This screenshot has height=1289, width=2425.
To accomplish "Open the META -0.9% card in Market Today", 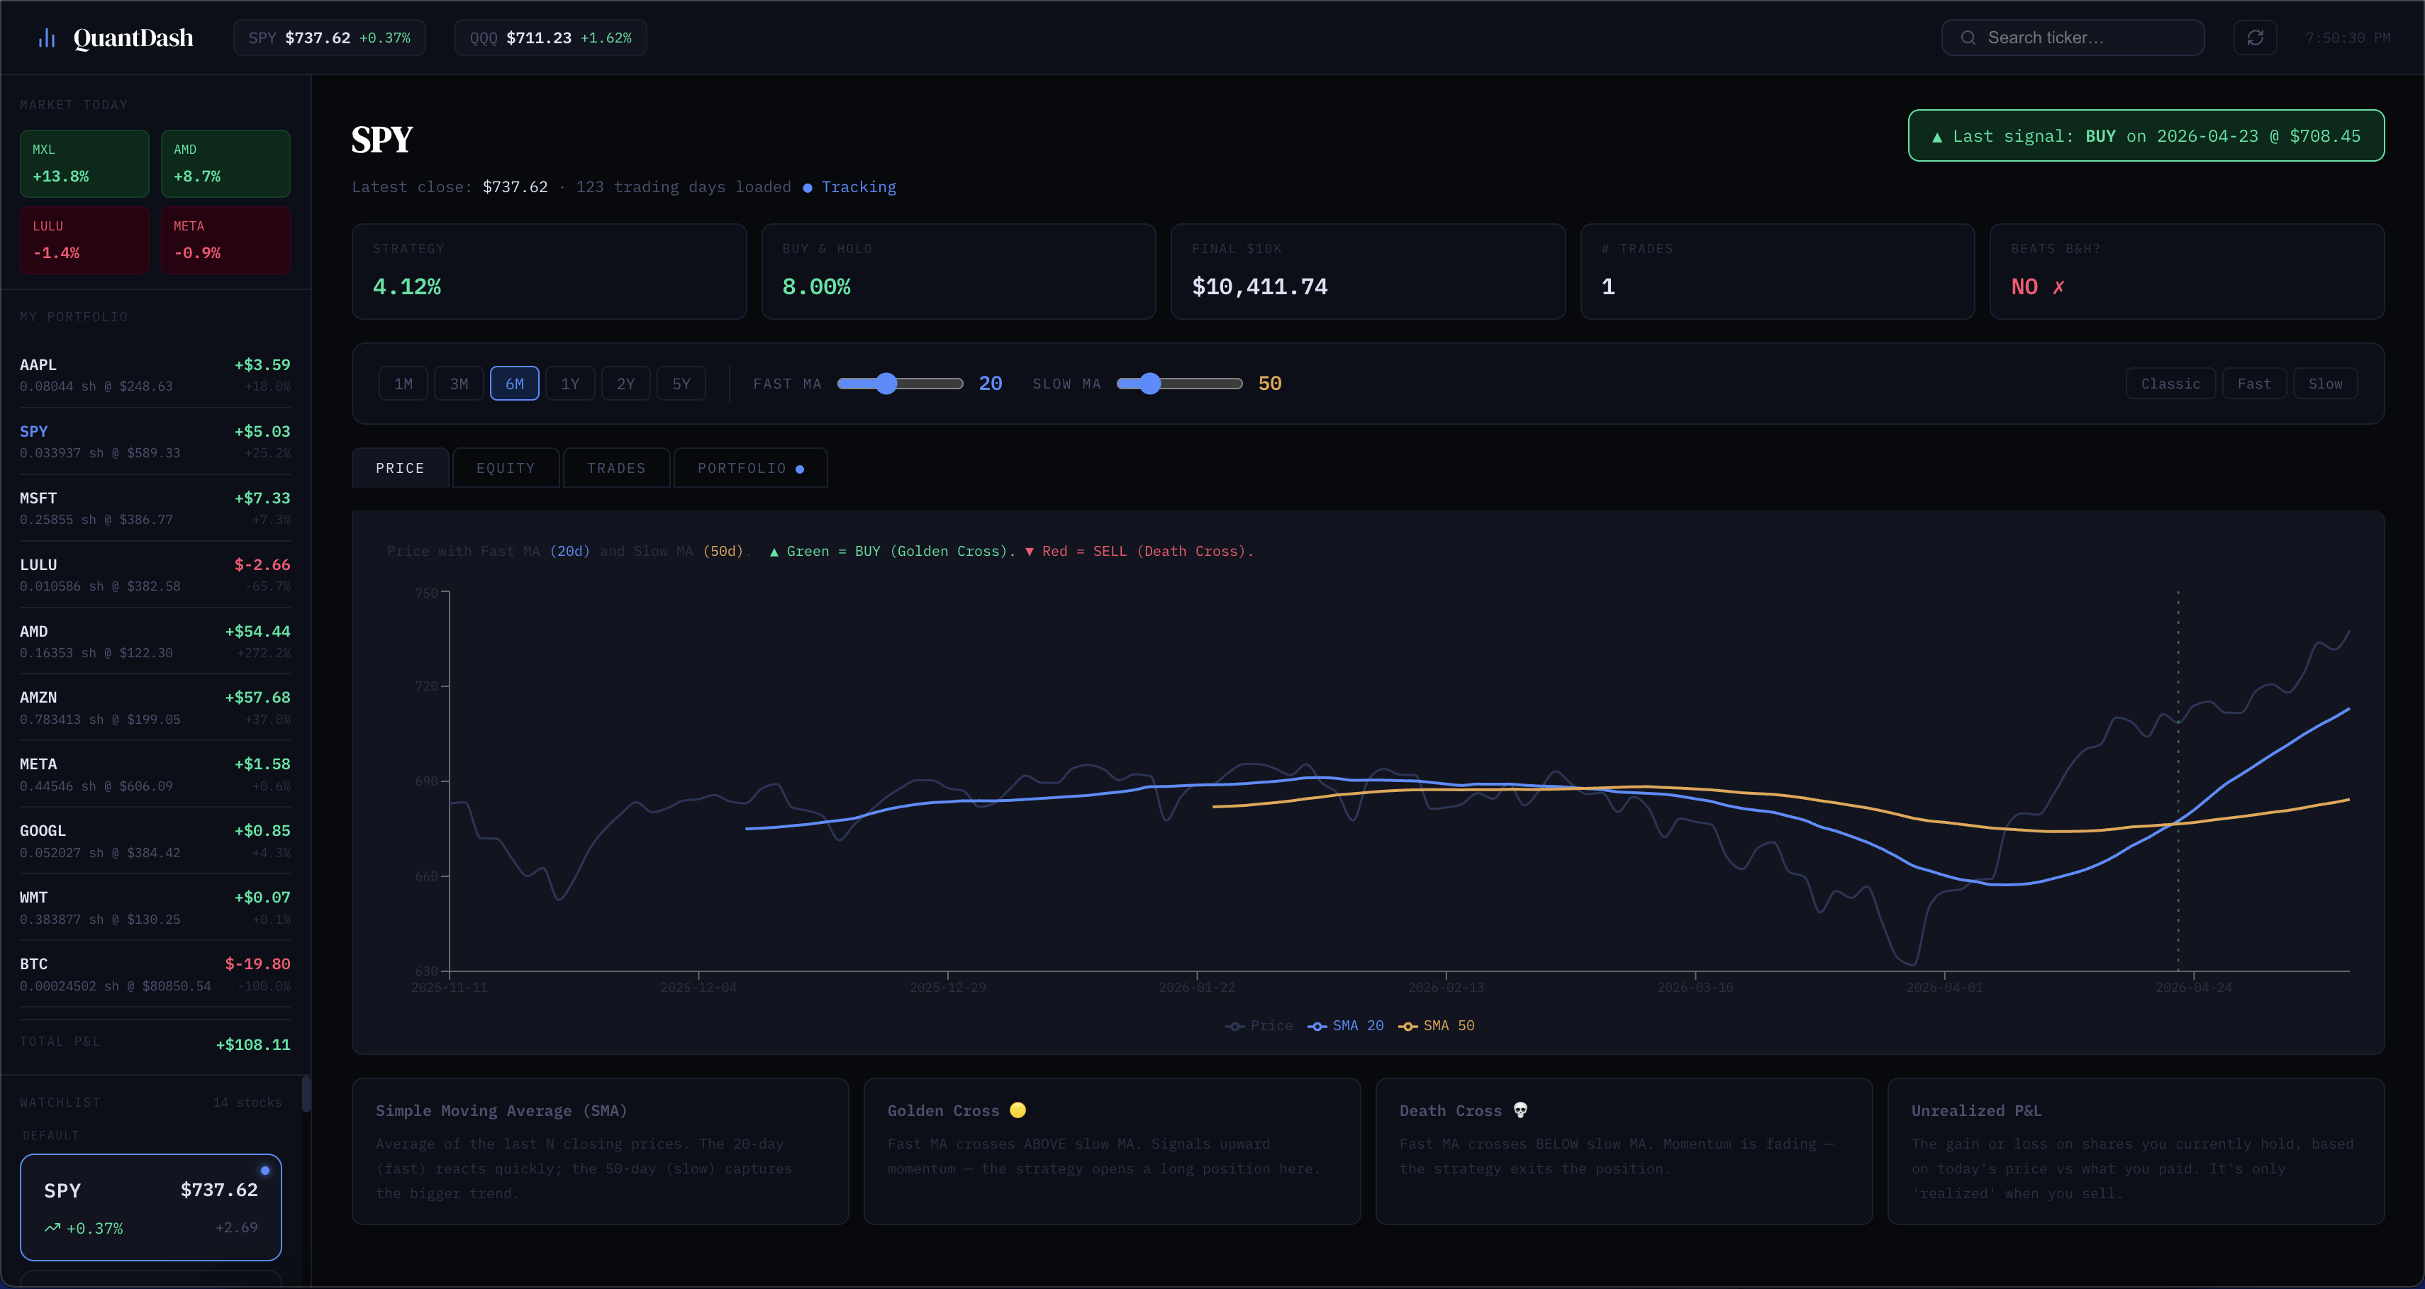I will pyautogui.click(x=226, y=240).
